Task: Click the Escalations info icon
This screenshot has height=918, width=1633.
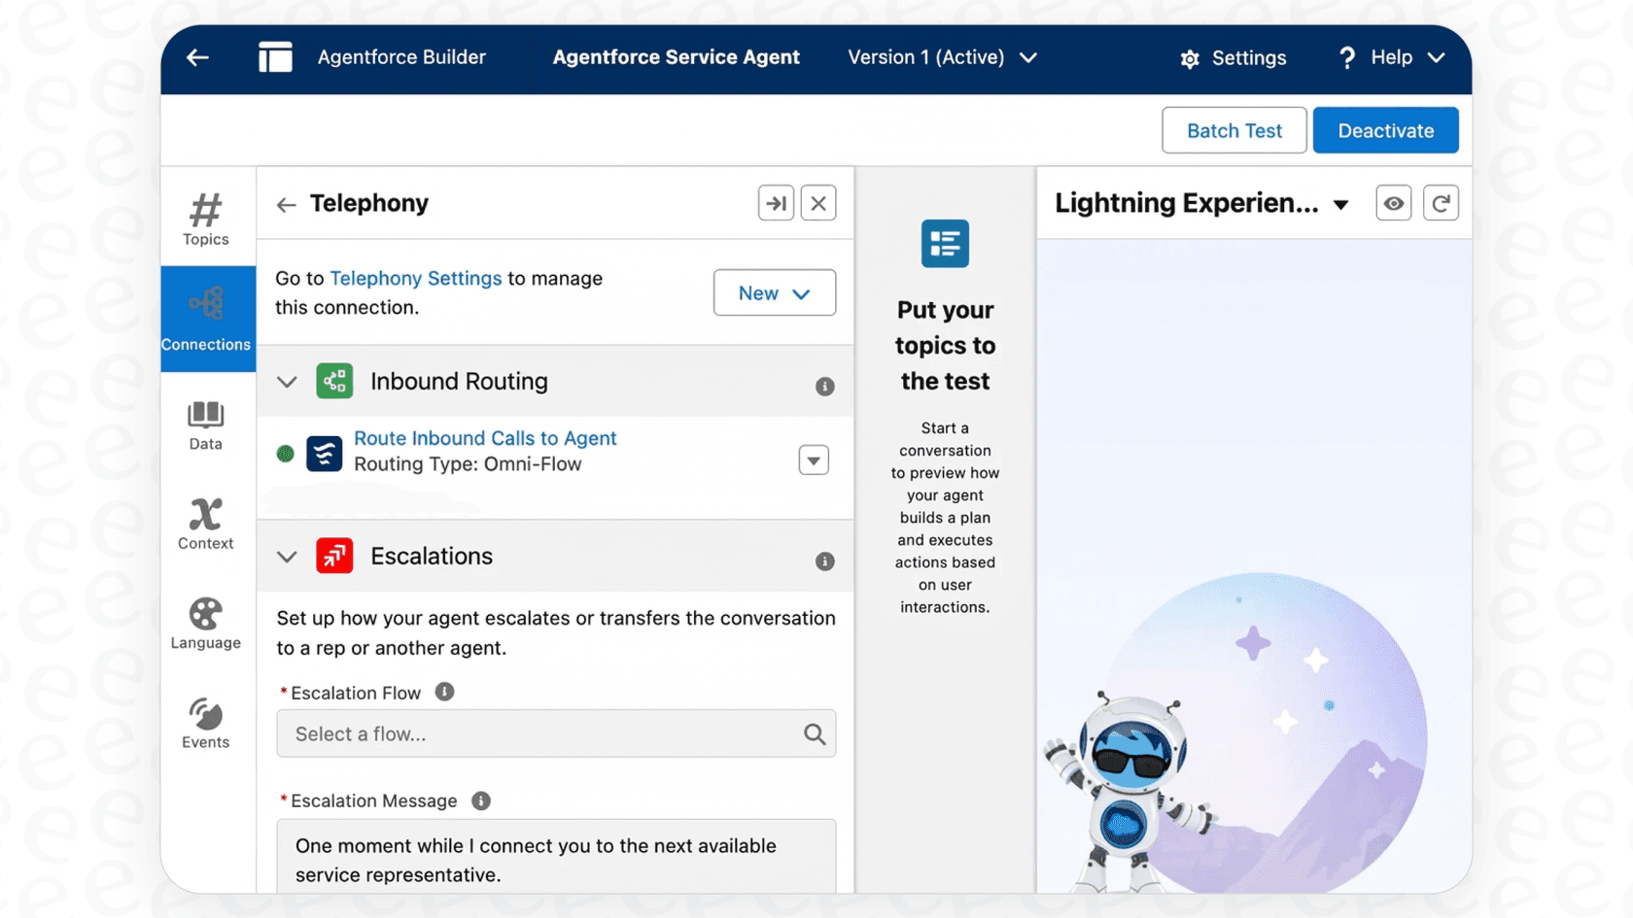Action: [x=824, y=561]
